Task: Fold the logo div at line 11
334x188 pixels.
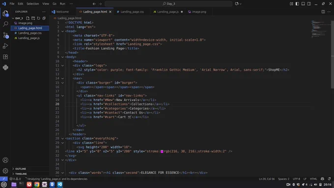Action: pos(62,65)
